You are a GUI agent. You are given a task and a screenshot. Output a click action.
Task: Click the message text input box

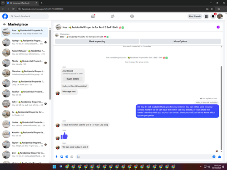point(144,157)
